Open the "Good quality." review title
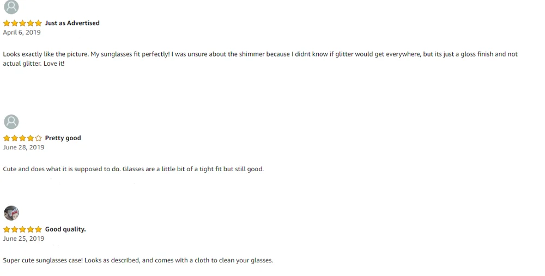The height and width of the screenshot is (276, 545). click(65, 229)
